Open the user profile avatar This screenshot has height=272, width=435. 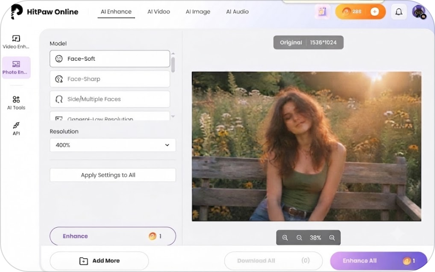[419, 12]
